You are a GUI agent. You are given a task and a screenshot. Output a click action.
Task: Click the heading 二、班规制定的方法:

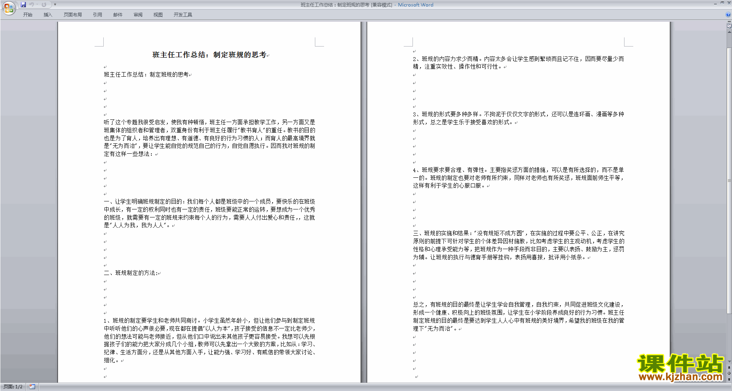(x=131, y=273)
